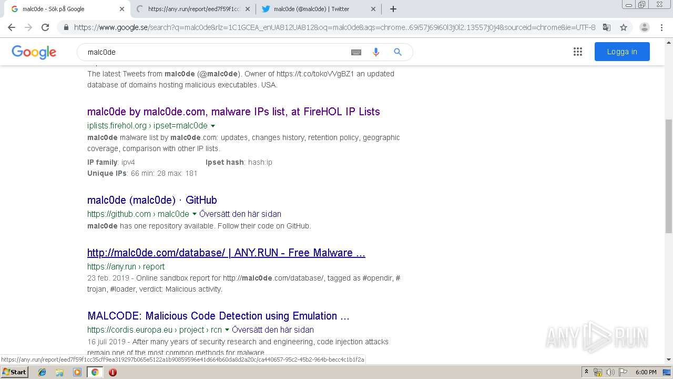Screen dimensions: 673x379
Task: Click the Chrome address bar URL
Action: click(x=334, y=27)
